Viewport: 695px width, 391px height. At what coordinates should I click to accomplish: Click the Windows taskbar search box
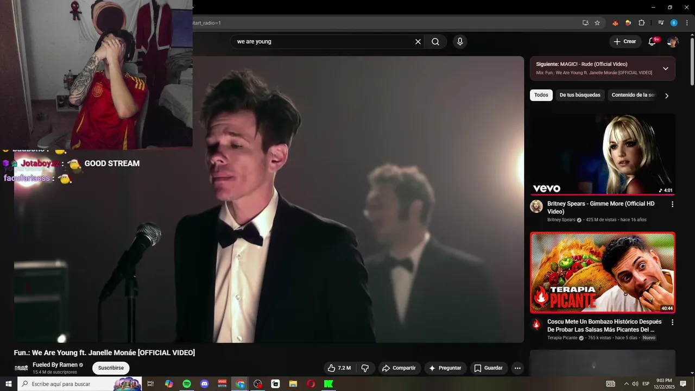tap(79, 384)
